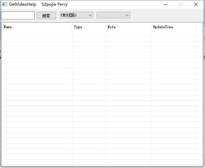Click the empty Note cell in the first row
Screen dimensions: 205x168
click(x=128, y=34)
